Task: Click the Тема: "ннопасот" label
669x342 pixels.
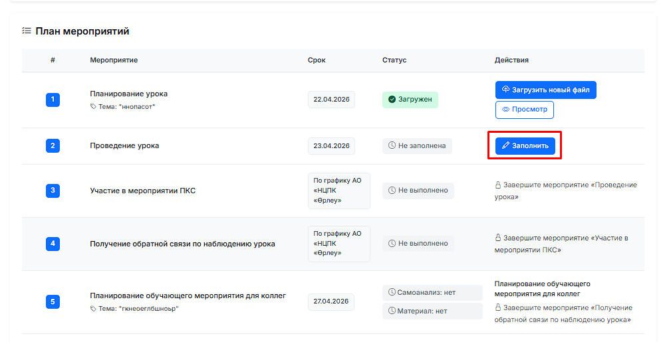Action: (127, 106)
